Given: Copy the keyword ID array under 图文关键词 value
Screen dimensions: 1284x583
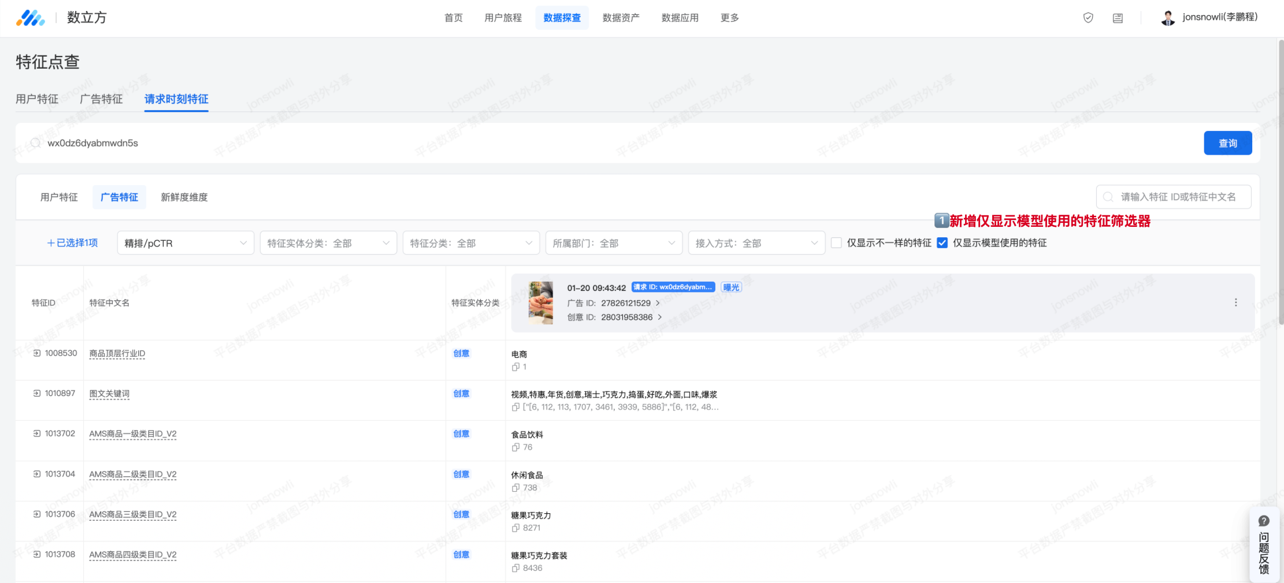Looking at the screenshot, I should (x=515, y=407).
